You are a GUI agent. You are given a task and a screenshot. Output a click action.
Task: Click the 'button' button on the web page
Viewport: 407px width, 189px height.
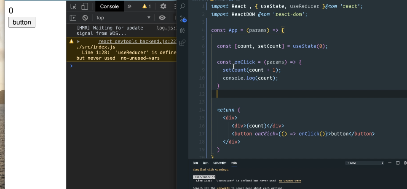[x=22, y=22]
